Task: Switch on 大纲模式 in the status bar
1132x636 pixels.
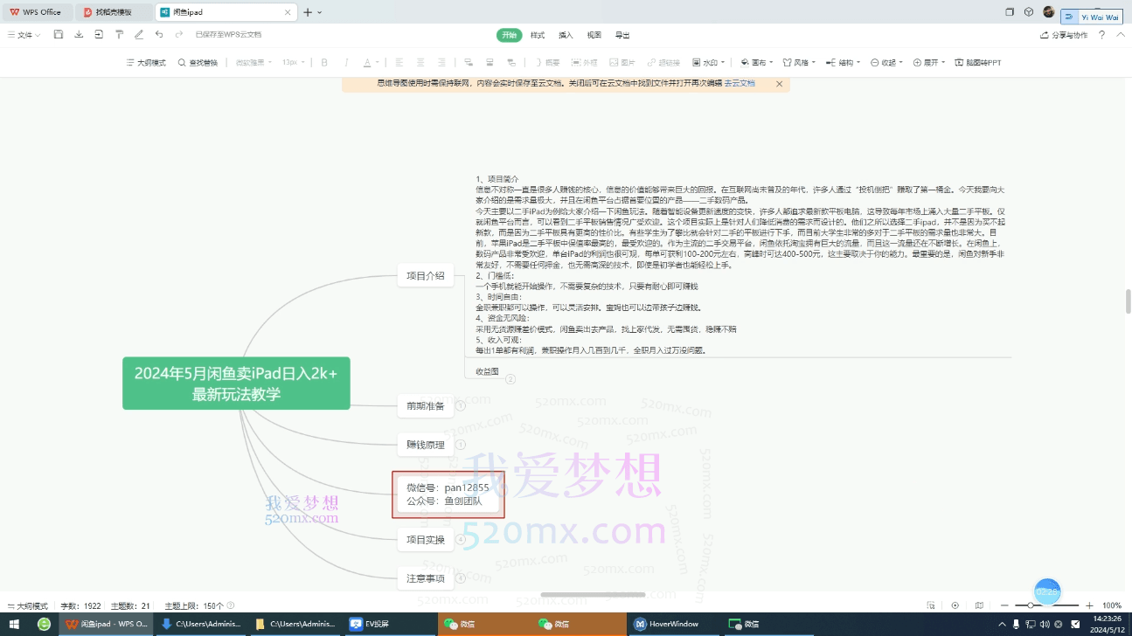Action: coord(26,605)
